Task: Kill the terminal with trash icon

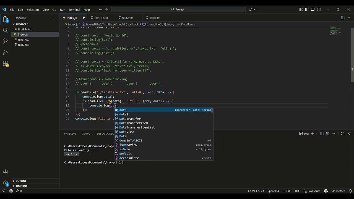Action: (328, 133)
